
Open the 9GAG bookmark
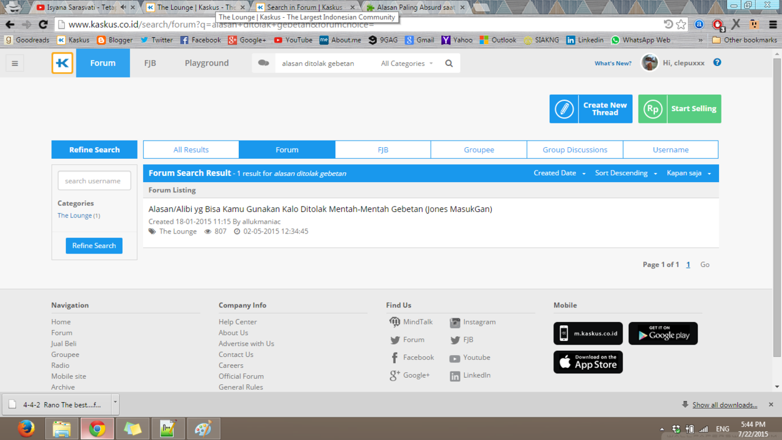tap(383, 40)
